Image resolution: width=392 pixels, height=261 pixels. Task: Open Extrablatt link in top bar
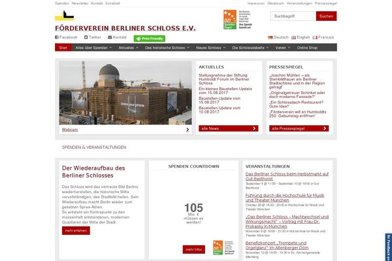(x=113, y=3)
